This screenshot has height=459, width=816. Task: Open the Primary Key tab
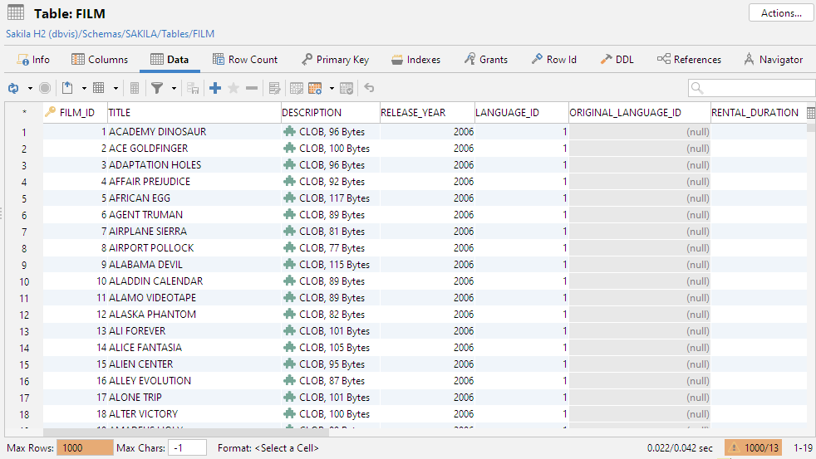(x=335, y=60)
